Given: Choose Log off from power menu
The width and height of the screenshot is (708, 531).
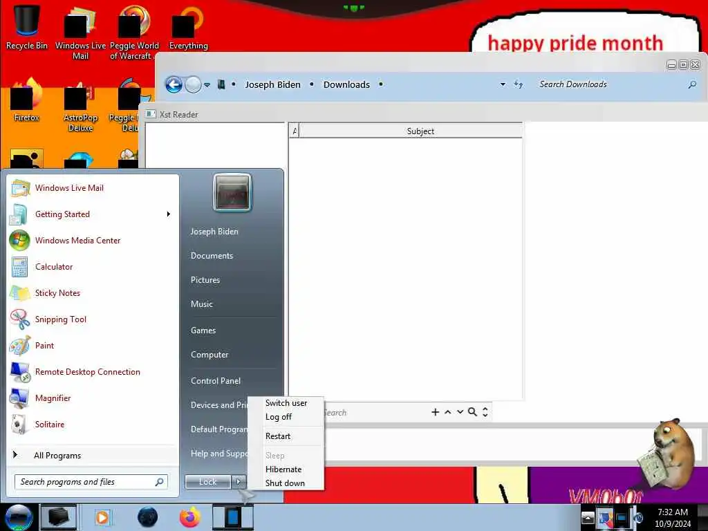Looking at the screenshot, I should 286,417.
